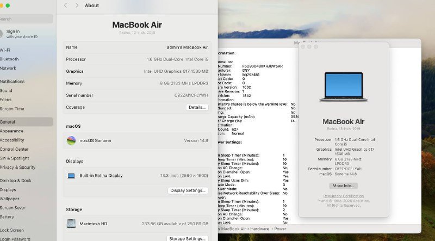Click Hardware in System Information path bar

[x=260, y=229]
